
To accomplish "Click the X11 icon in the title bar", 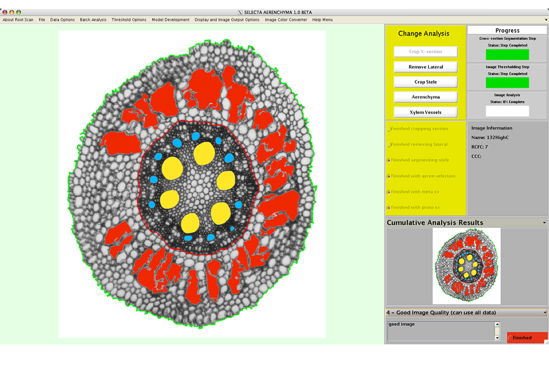I will pyautogui.click(x=240, y=12).
